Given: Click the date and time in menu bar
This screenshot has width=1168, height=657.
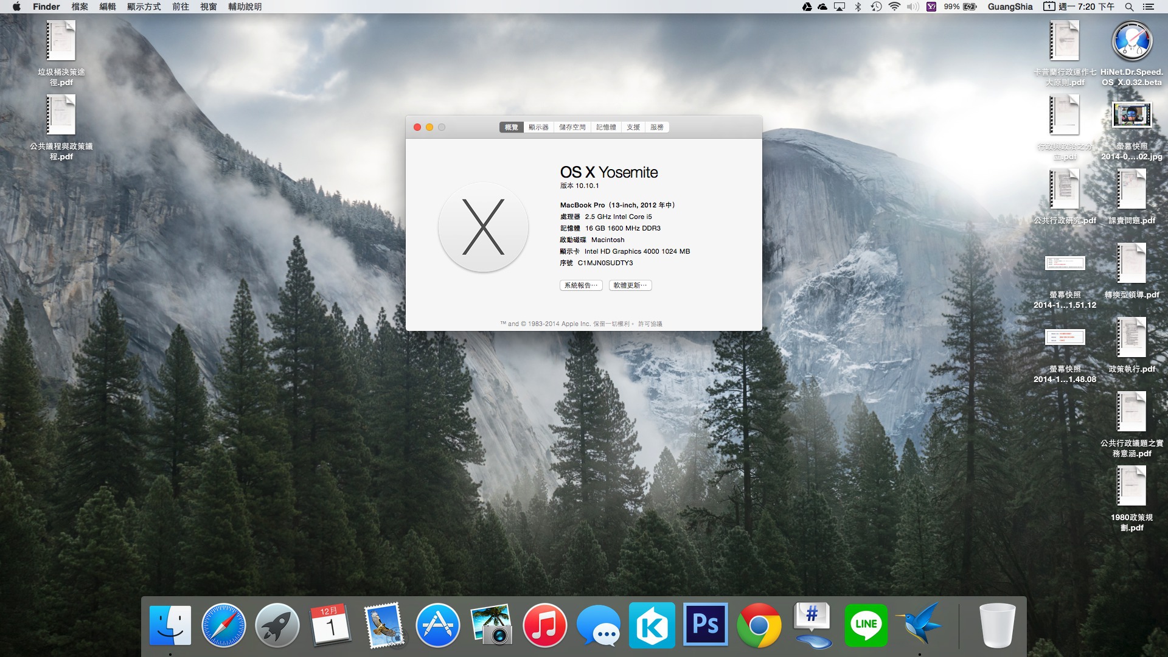Looking at the screenshot, I should 1079,7.
